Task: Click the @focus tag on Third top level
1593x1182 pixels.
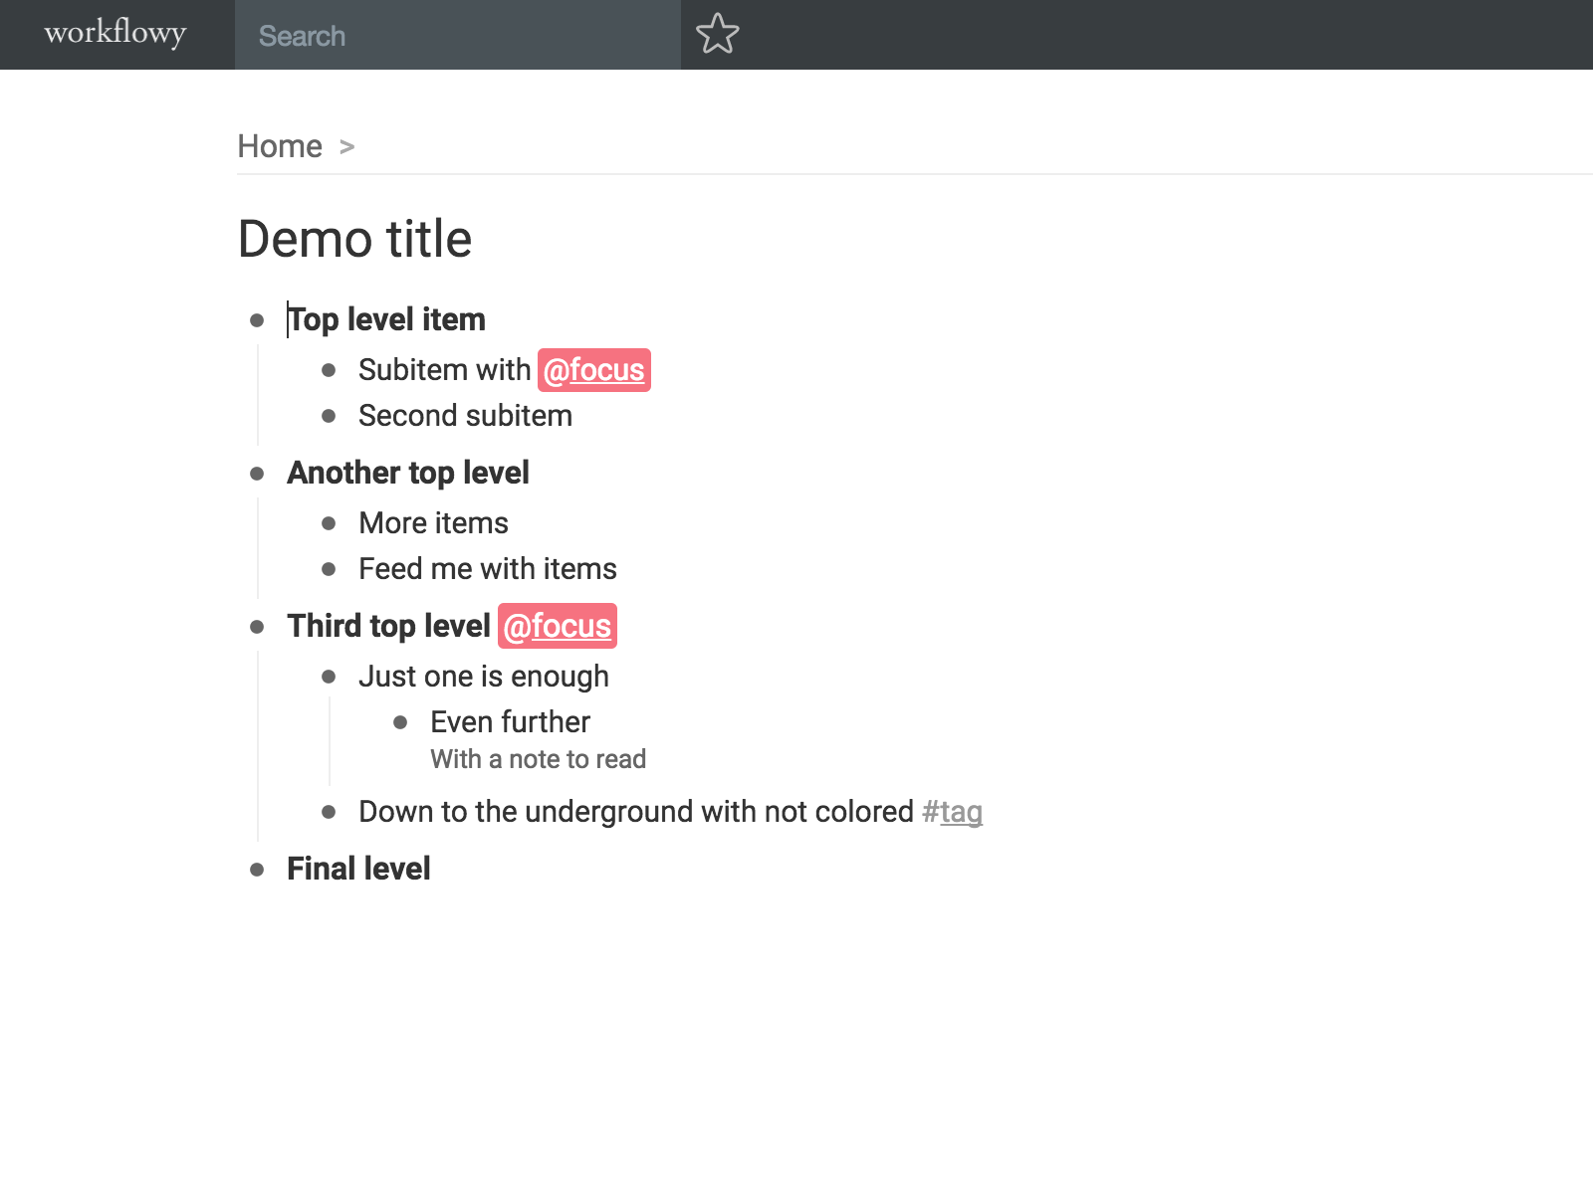Action: [558, 626]
